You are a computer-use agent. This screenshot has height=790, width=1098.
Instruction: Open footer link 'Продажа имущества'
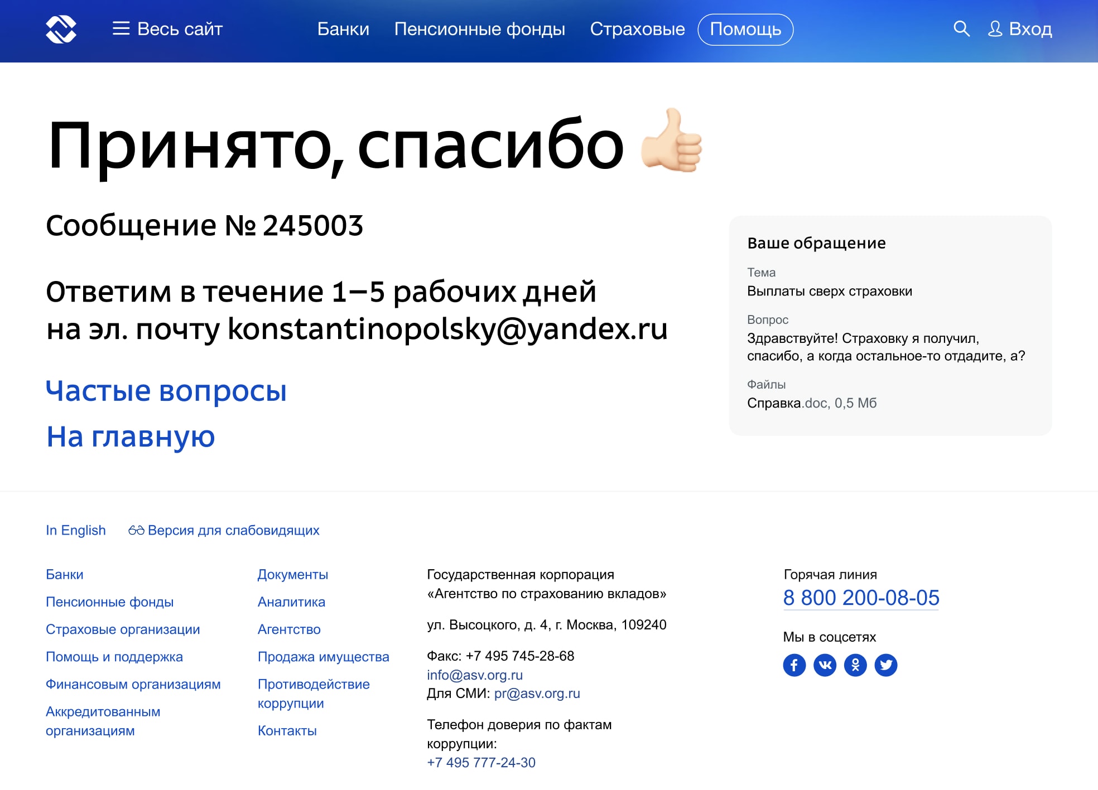323,657
